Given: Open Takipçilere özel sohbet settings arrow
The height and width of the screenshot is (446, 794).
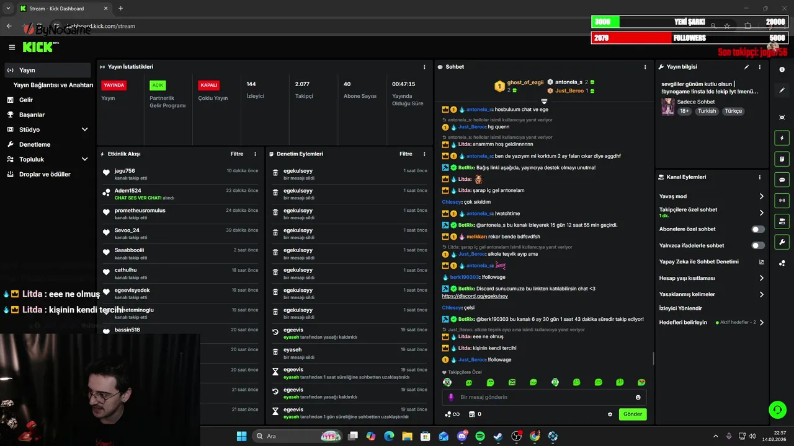Looking at the screenshot, I should tap(761, 212).
